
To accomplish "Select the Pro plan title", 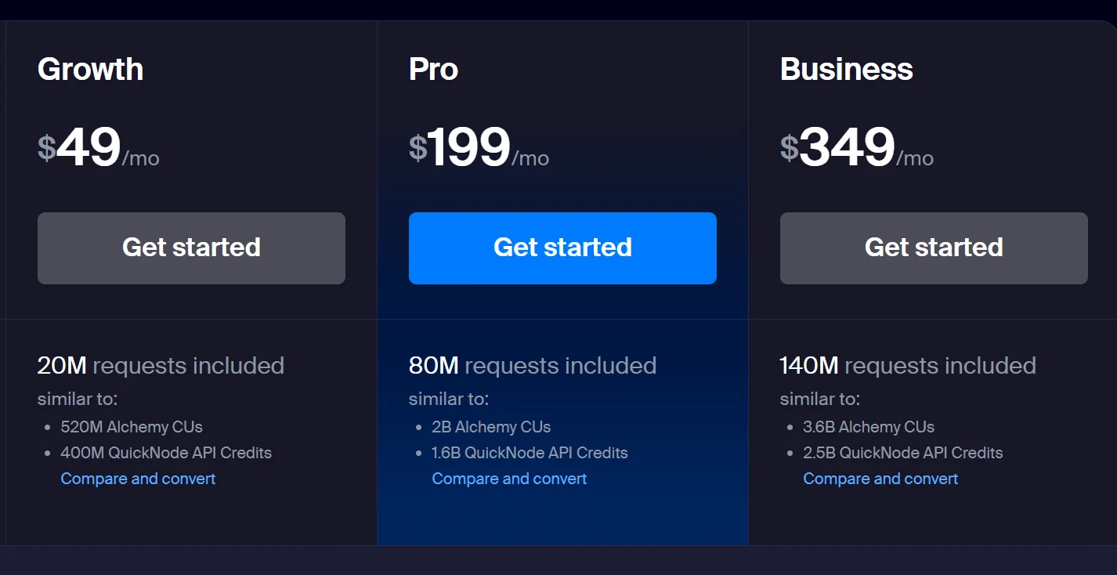I will (x=433, y=70).
